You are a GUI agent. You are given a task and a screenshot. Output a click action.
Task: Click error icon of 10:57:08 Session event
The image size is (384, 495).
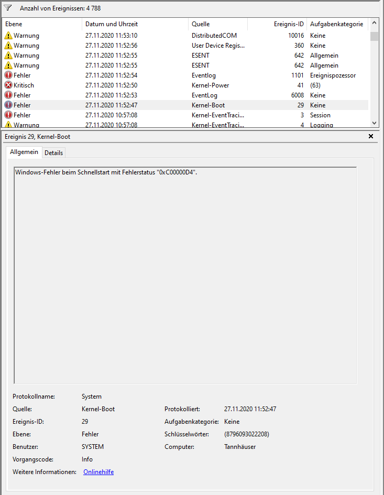(8, 115)
